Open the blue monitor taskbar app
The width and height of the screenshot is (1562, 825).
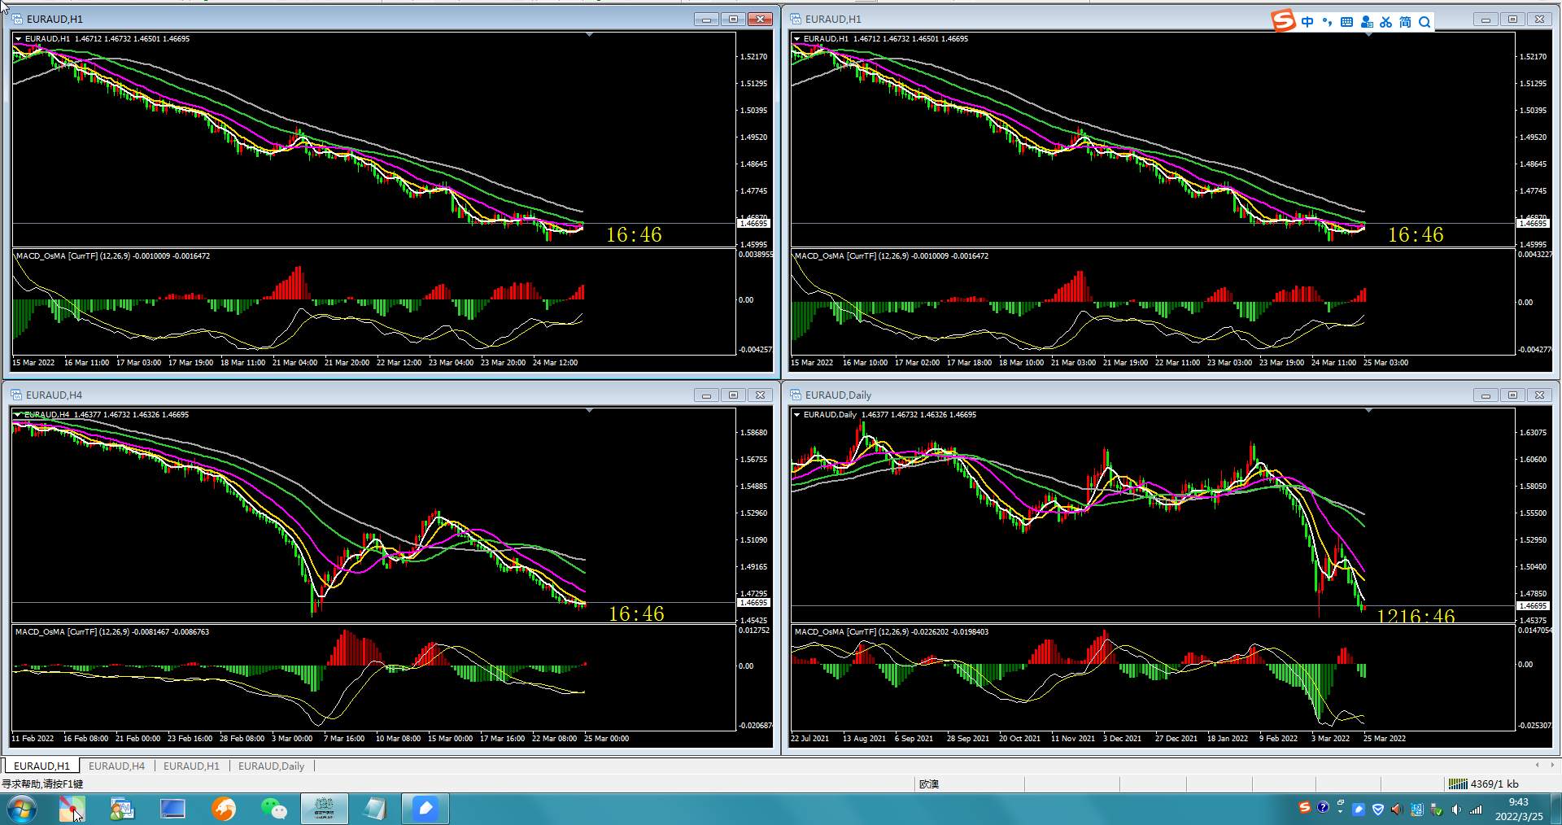tap(172, 809)
